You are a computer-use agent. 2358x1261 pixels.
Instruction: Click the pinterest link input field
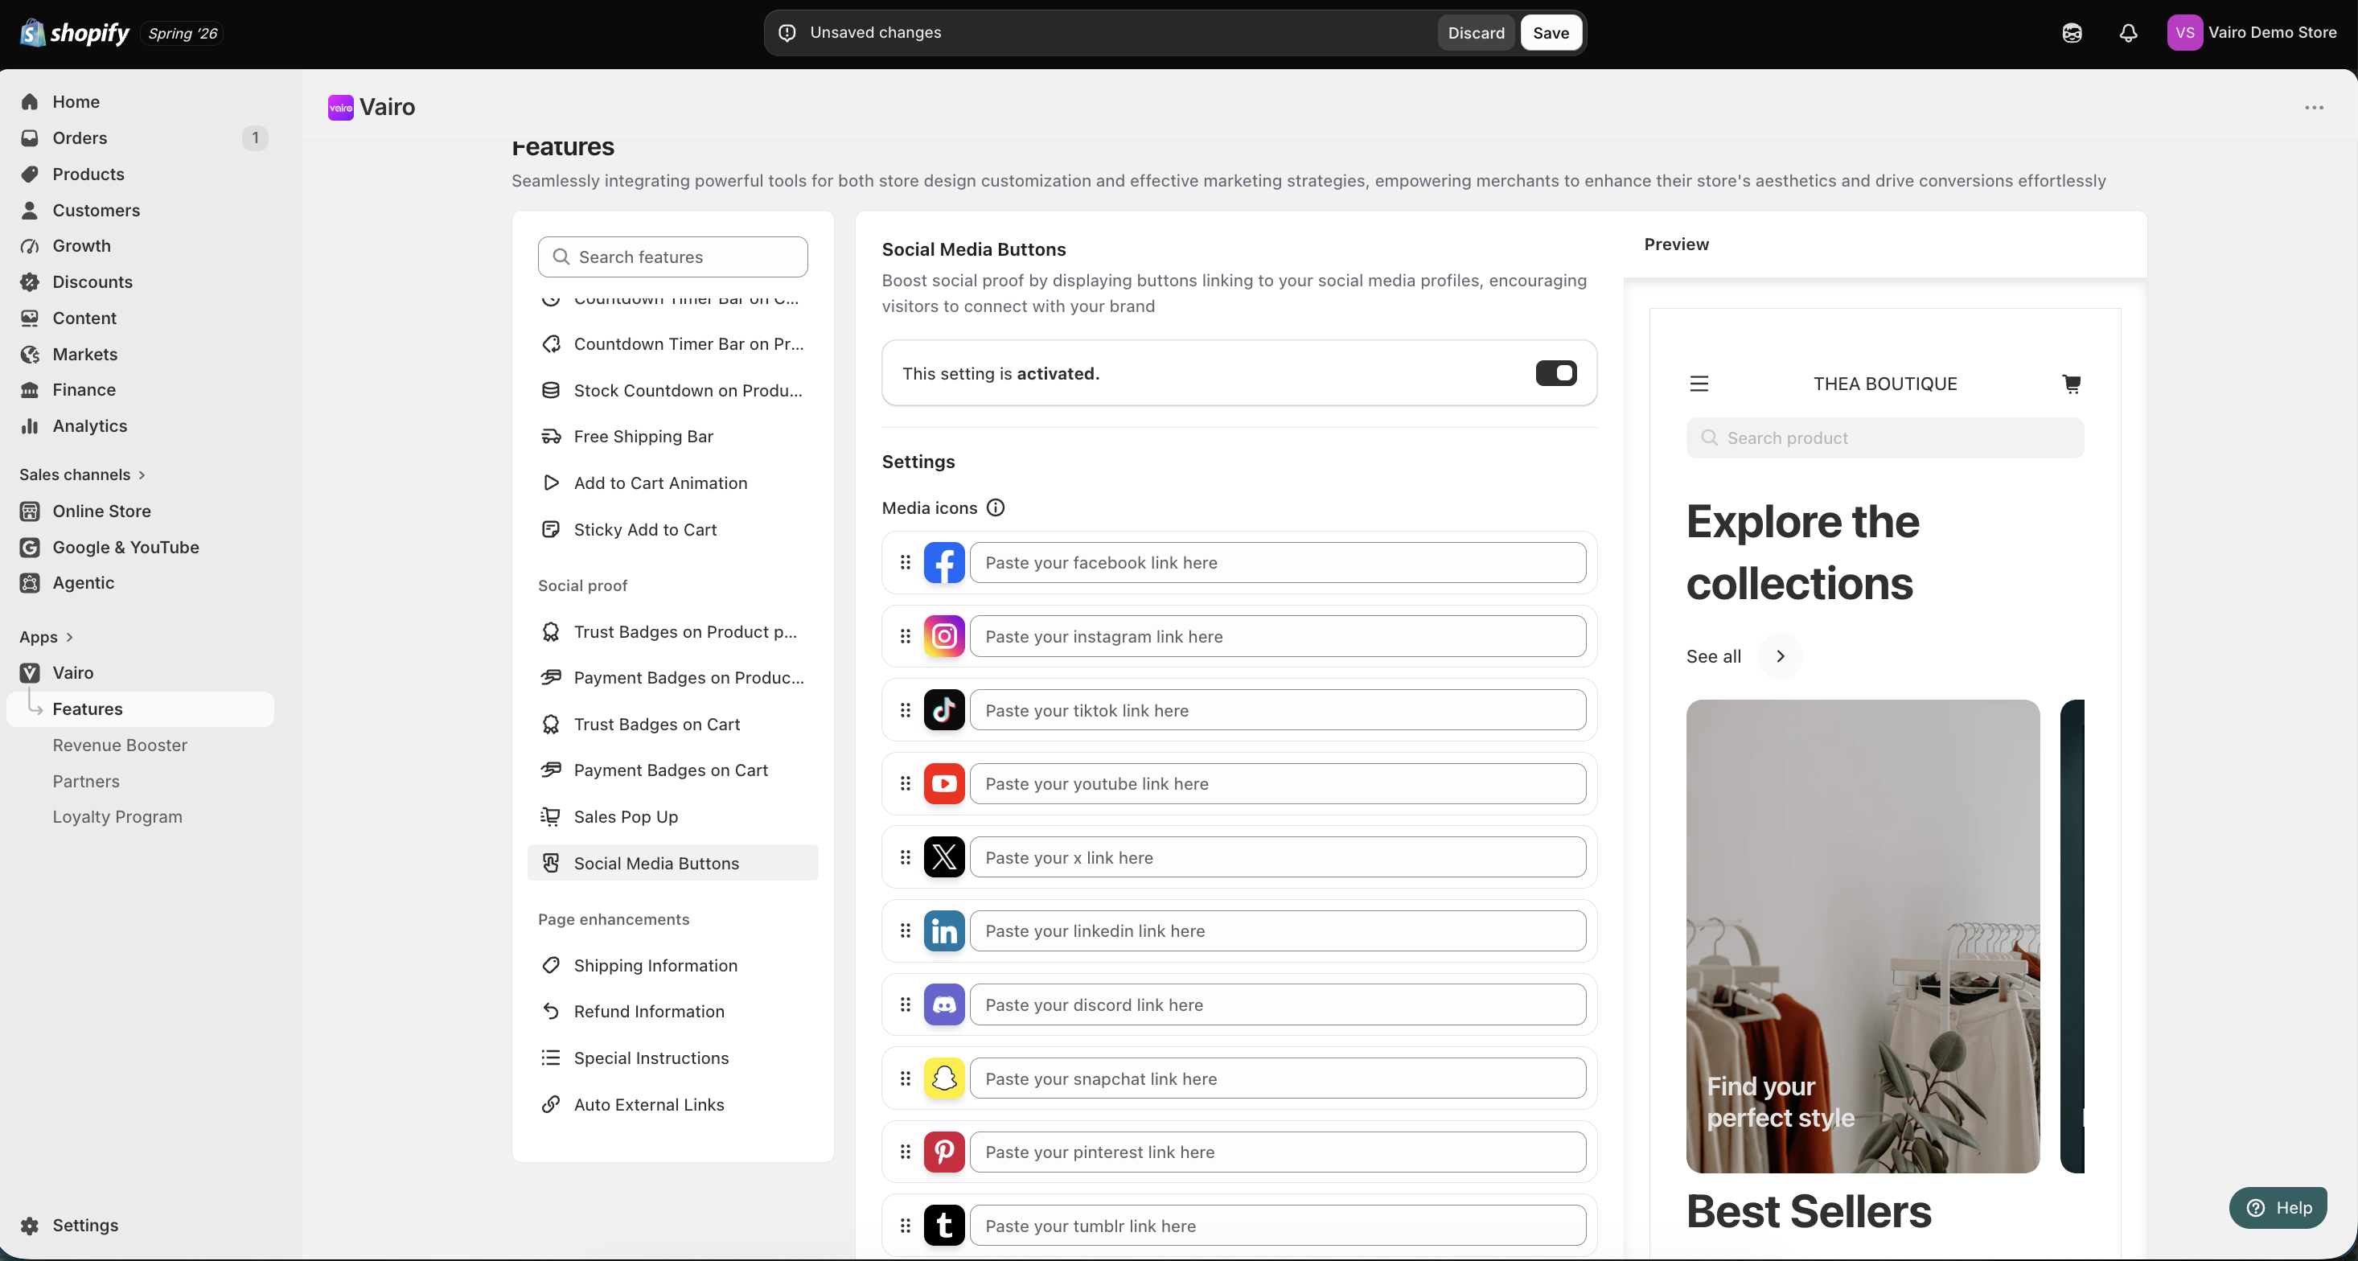1278,1152
